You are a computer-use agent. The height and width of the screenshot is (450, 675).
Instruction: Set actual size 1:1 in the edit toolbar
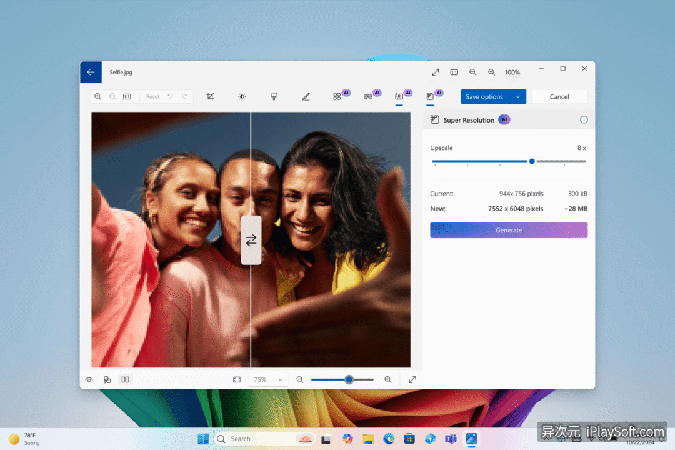tap(127, 96)
